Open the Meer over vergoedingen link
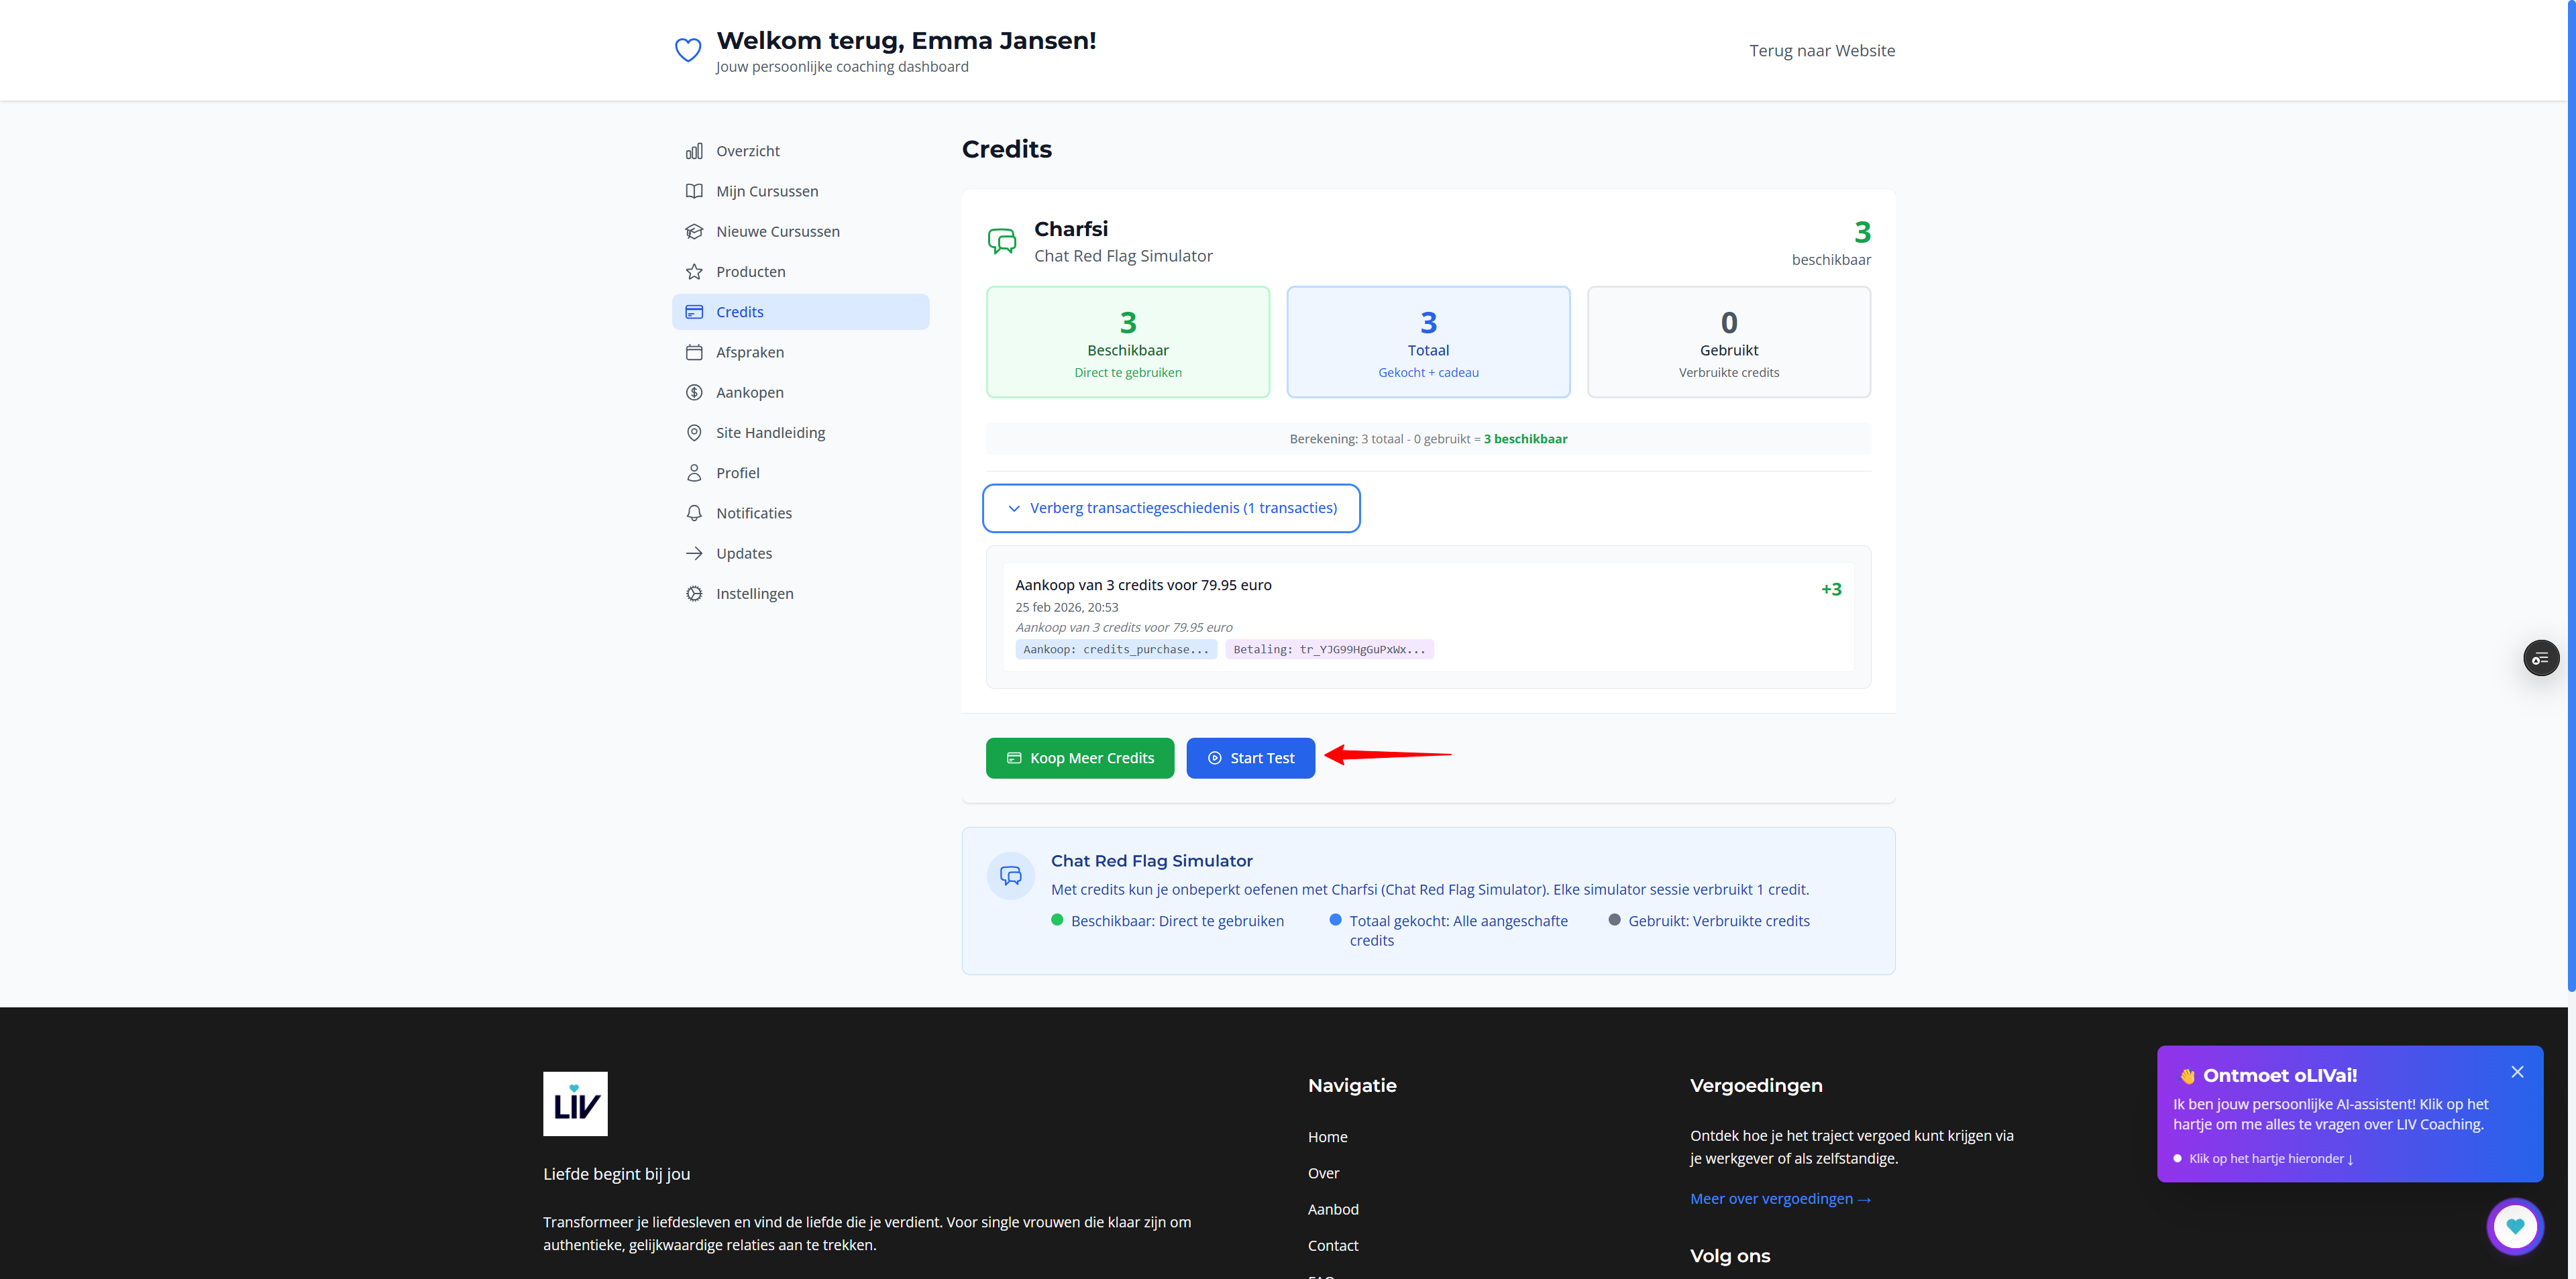 coord(1779,1198)
